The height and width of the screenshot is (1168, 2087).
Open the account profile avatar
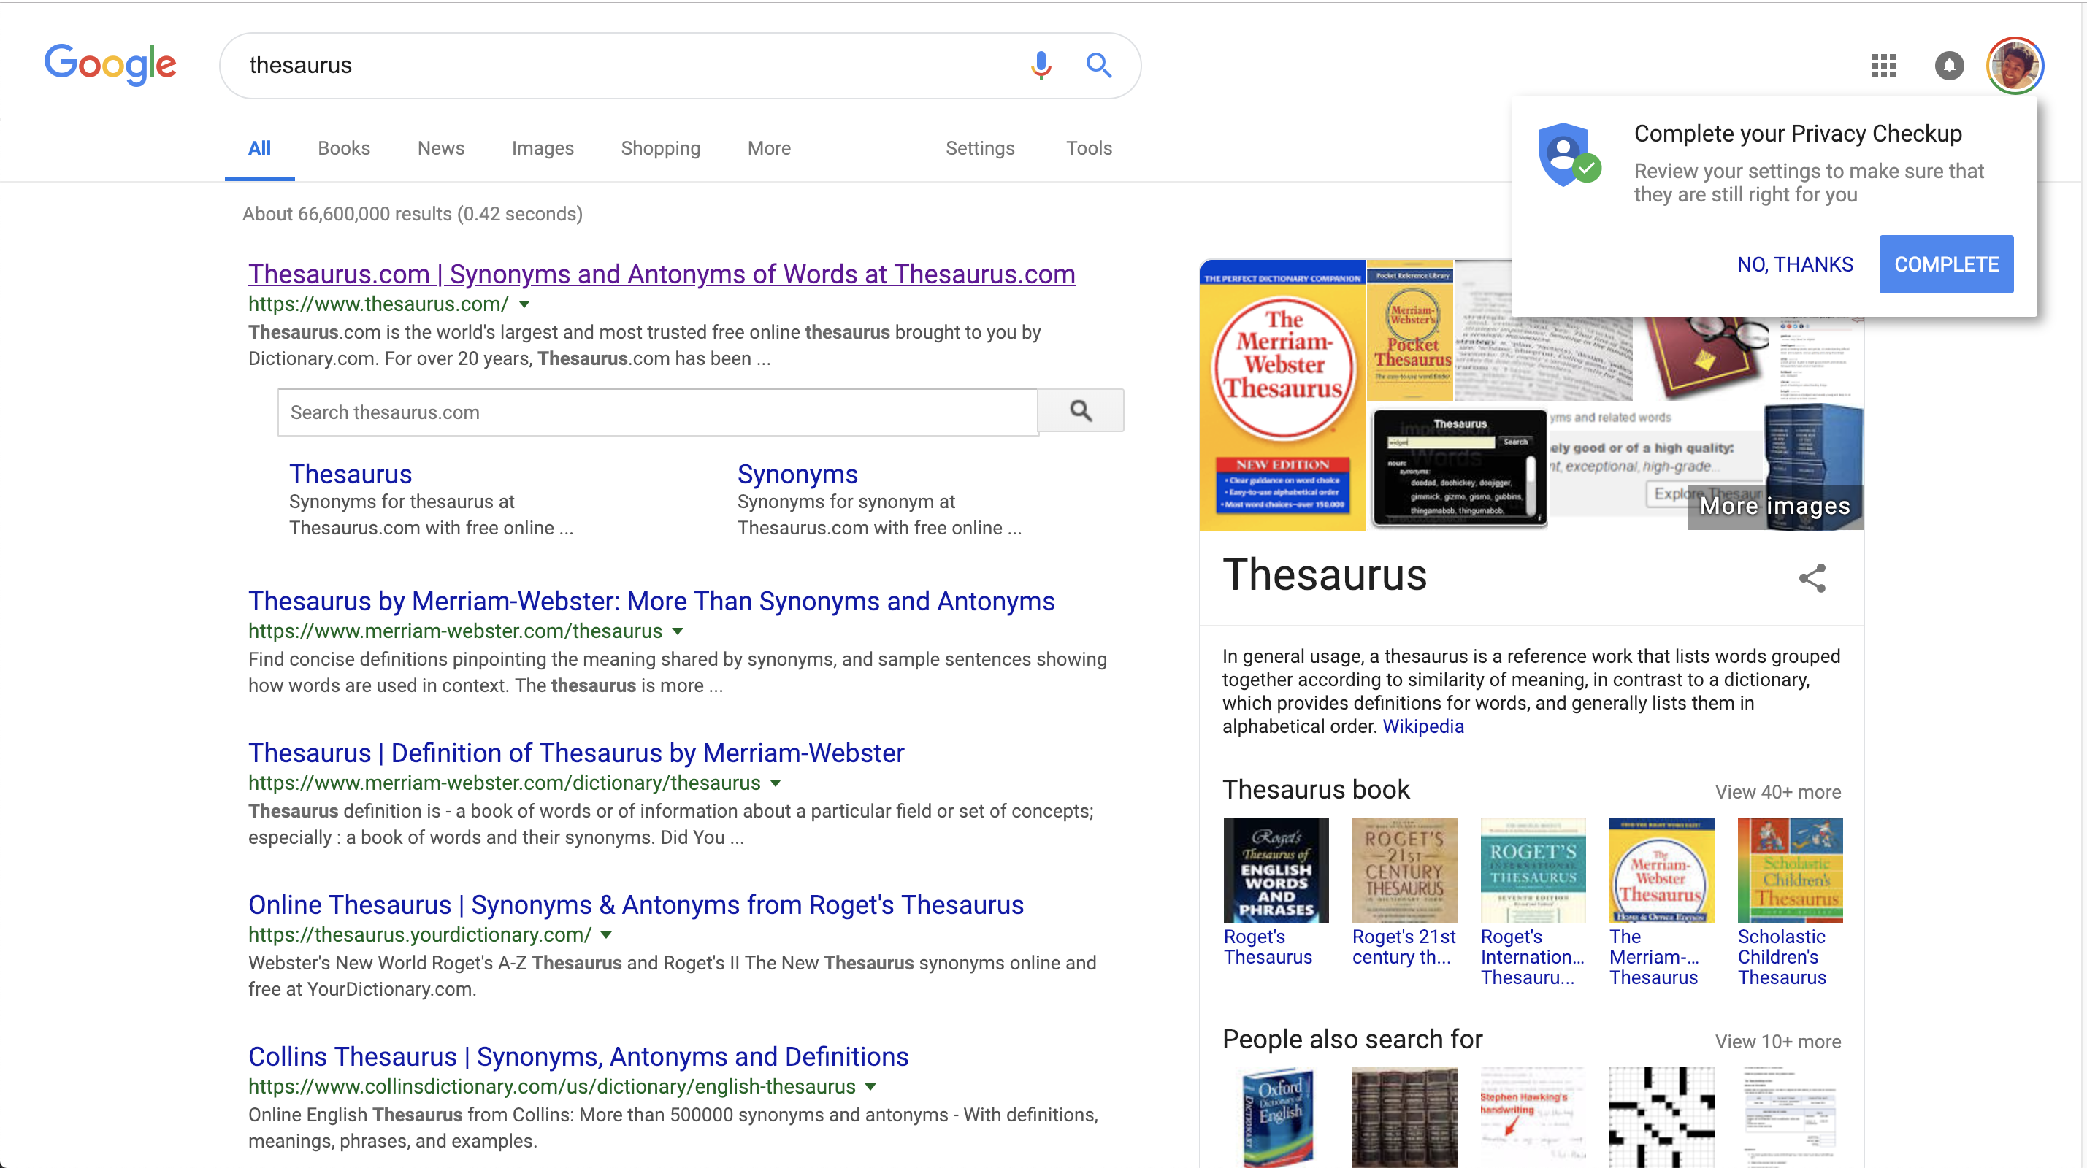(x=2015, y=65)
